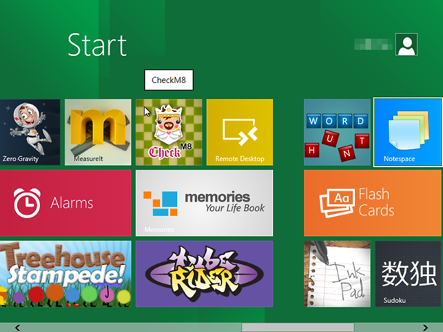Click the right scroll arrow
This screenshot has width=443, height=332.
pyautogui.click(x=425, y=328)
